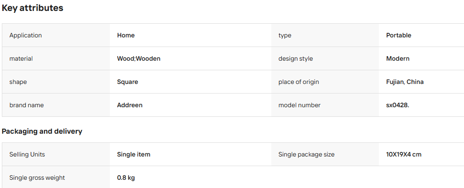Click the Square shape value
This screenshot has height=188, width=464.
coord(128,82)
